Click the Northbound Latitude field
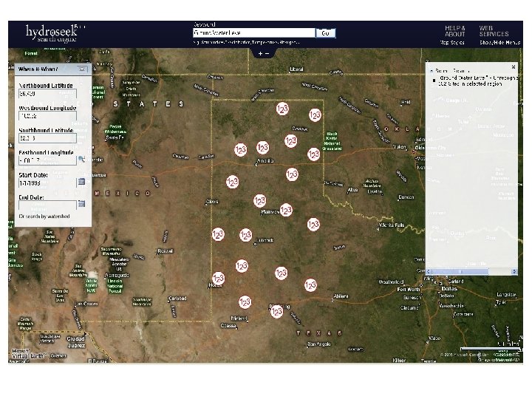The image size is (532, 399). click(x=47, y=94)
